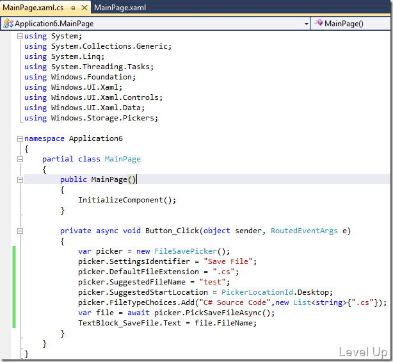Viewport: 393px width, 362px height.
Task: Pin the MainPage.xaml.cs tab
Action: (x=73, y=8)
